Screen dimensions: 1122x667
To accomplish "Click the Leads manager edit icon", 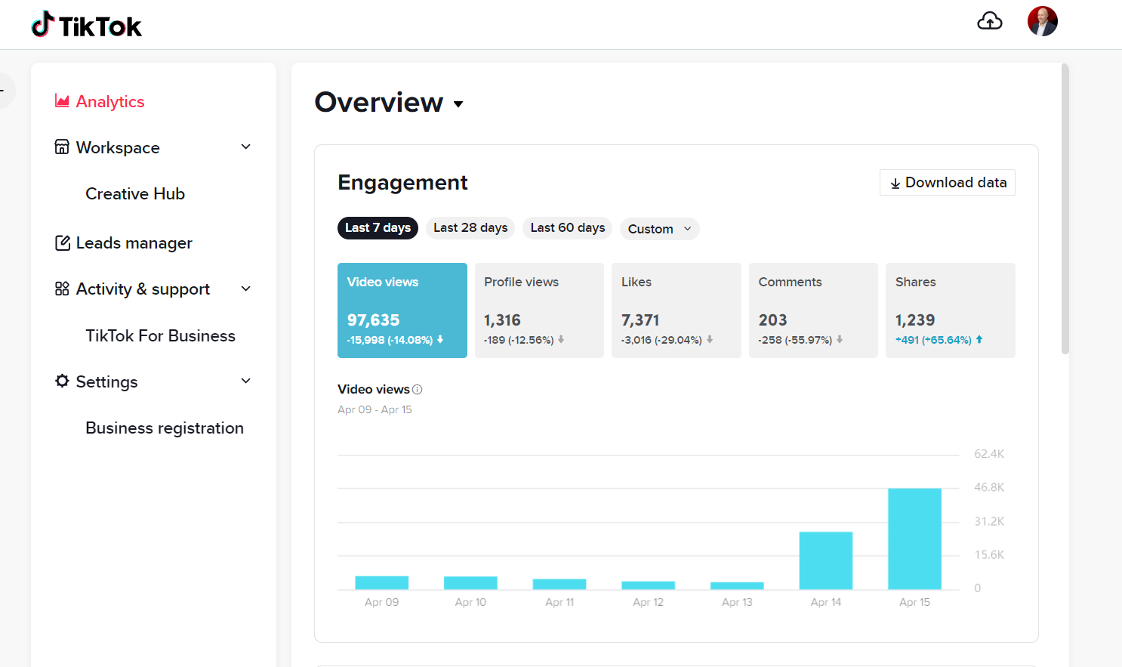I will point(63,242).
